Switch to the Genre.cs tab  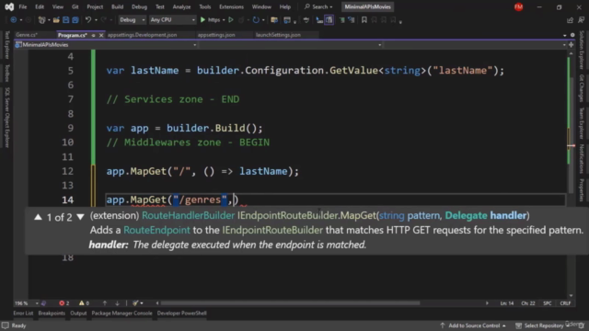27,35
